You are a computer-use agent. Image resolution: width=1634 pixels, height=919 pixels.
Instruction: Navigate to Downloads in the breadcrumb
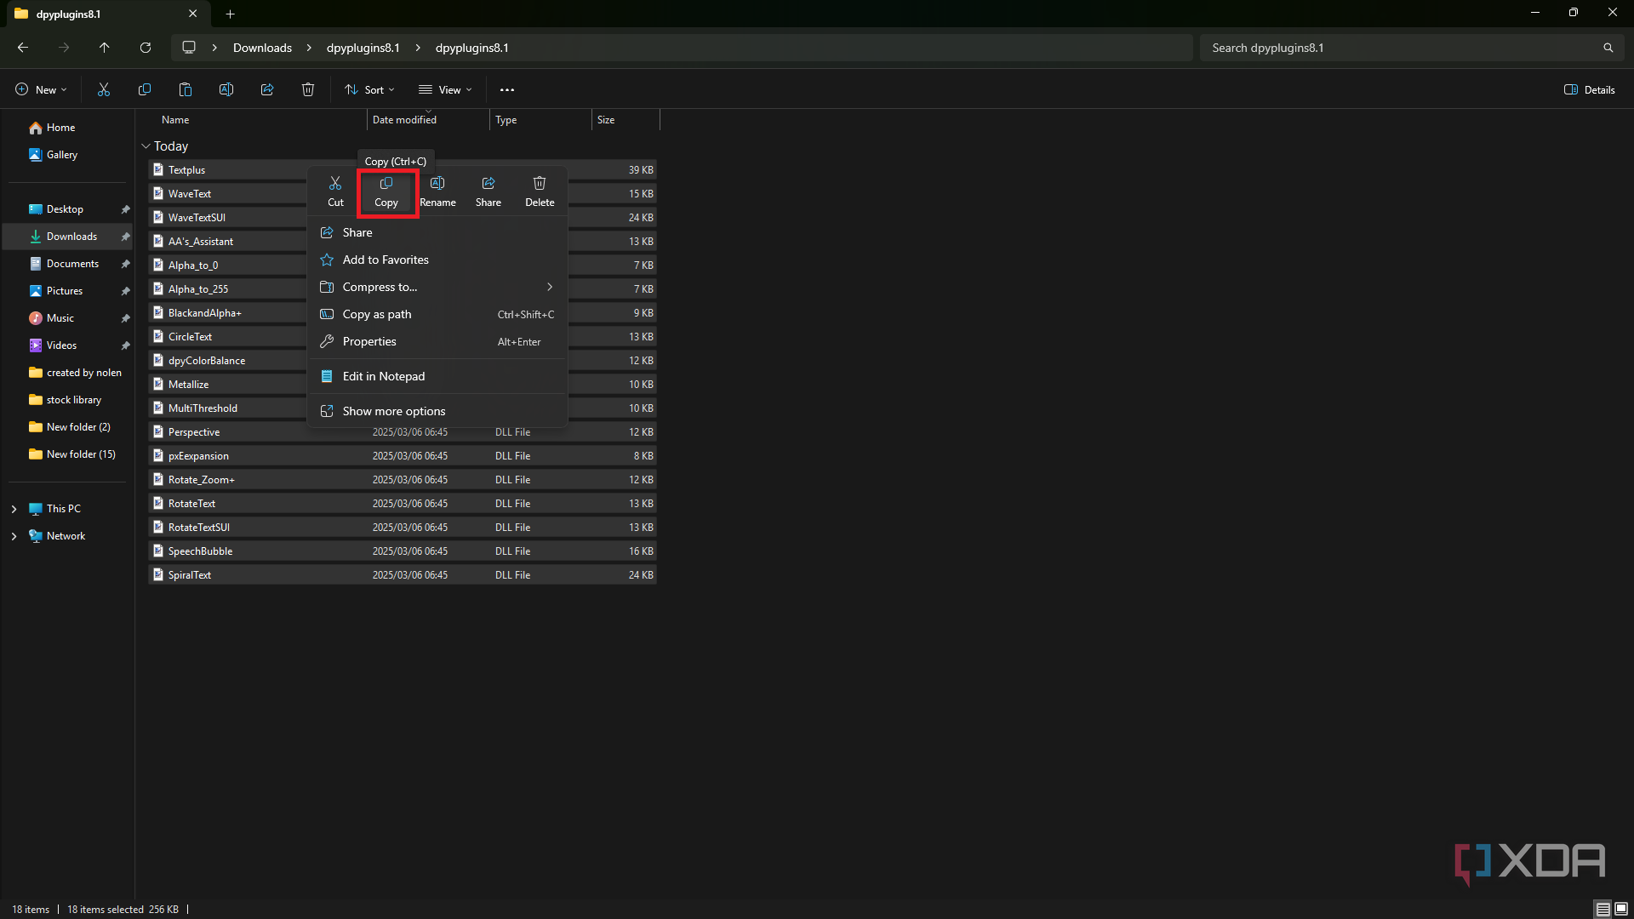point(262,48)
